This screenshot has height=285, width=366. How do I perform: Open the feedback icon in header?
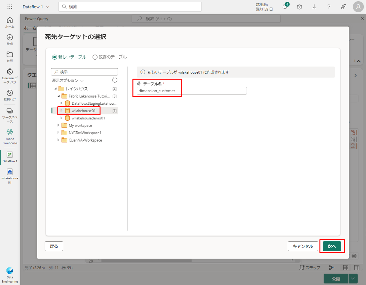(x=343, y=7)
